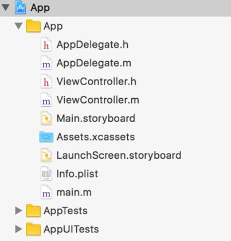Open ViewController.h file

[x=96, y=82]
